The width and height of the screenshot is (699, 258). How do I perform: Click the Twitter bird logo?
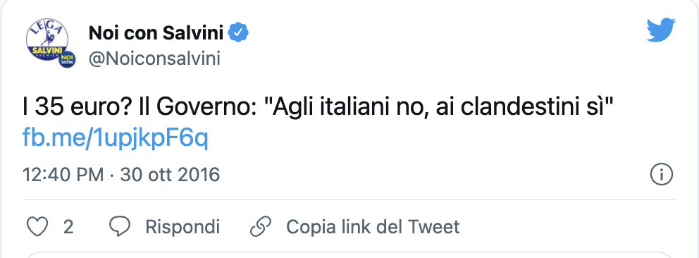coord(662,30)
